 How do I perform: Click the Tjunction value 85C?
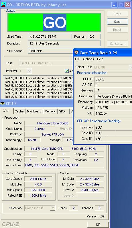click(113, 128)
